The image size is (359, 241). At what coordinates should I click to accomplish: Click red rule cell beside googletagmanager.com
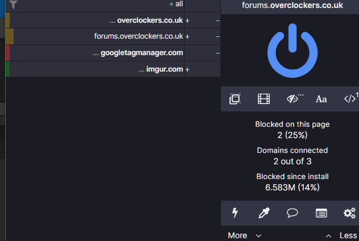(7, 53)
